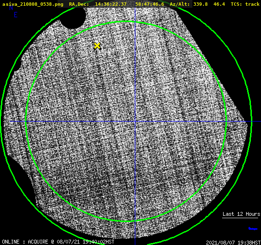
Task: Click the 2021/08/07 19:38HST timestamp
Action: [233, 243]
